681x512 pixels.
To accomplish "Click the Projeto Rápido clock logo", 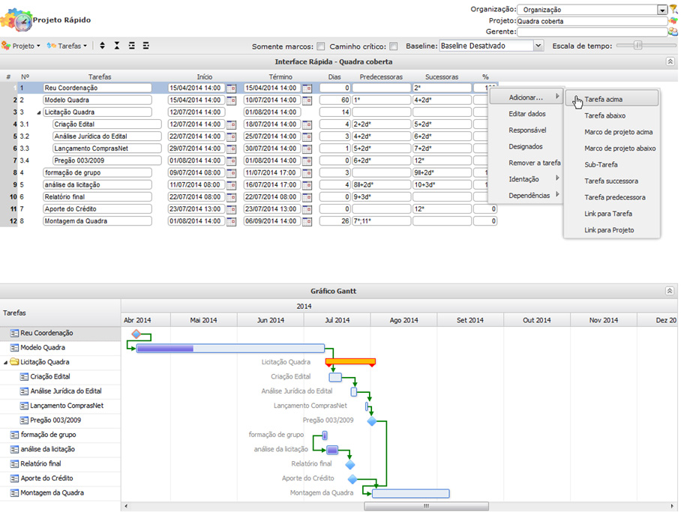I will [17, 19].
